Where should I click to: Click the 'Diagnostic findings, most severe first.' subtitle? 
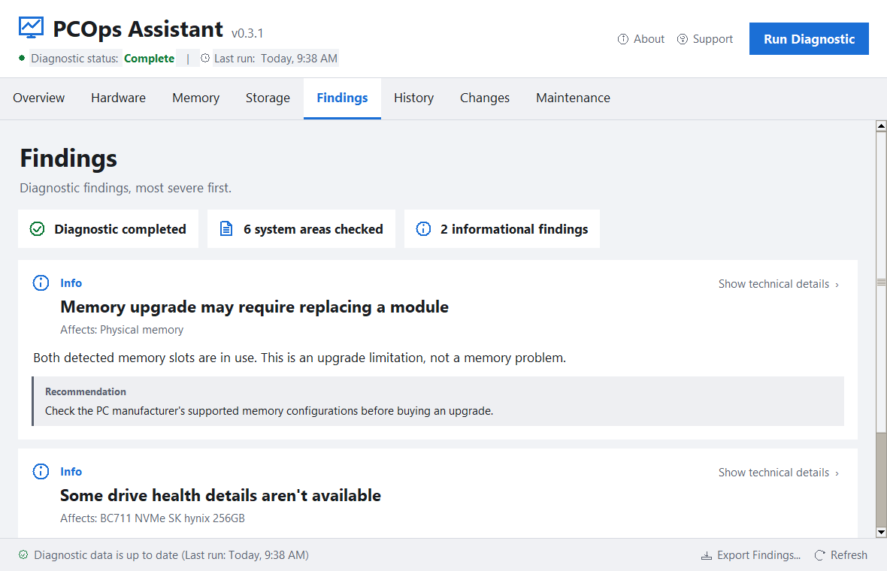pyautogui.click(x=126, y=188)
